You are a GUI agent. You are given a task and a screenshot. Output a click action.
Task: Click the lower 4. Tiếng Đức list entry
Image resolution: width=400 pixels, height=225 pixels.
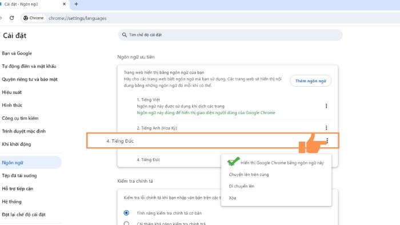149,160
